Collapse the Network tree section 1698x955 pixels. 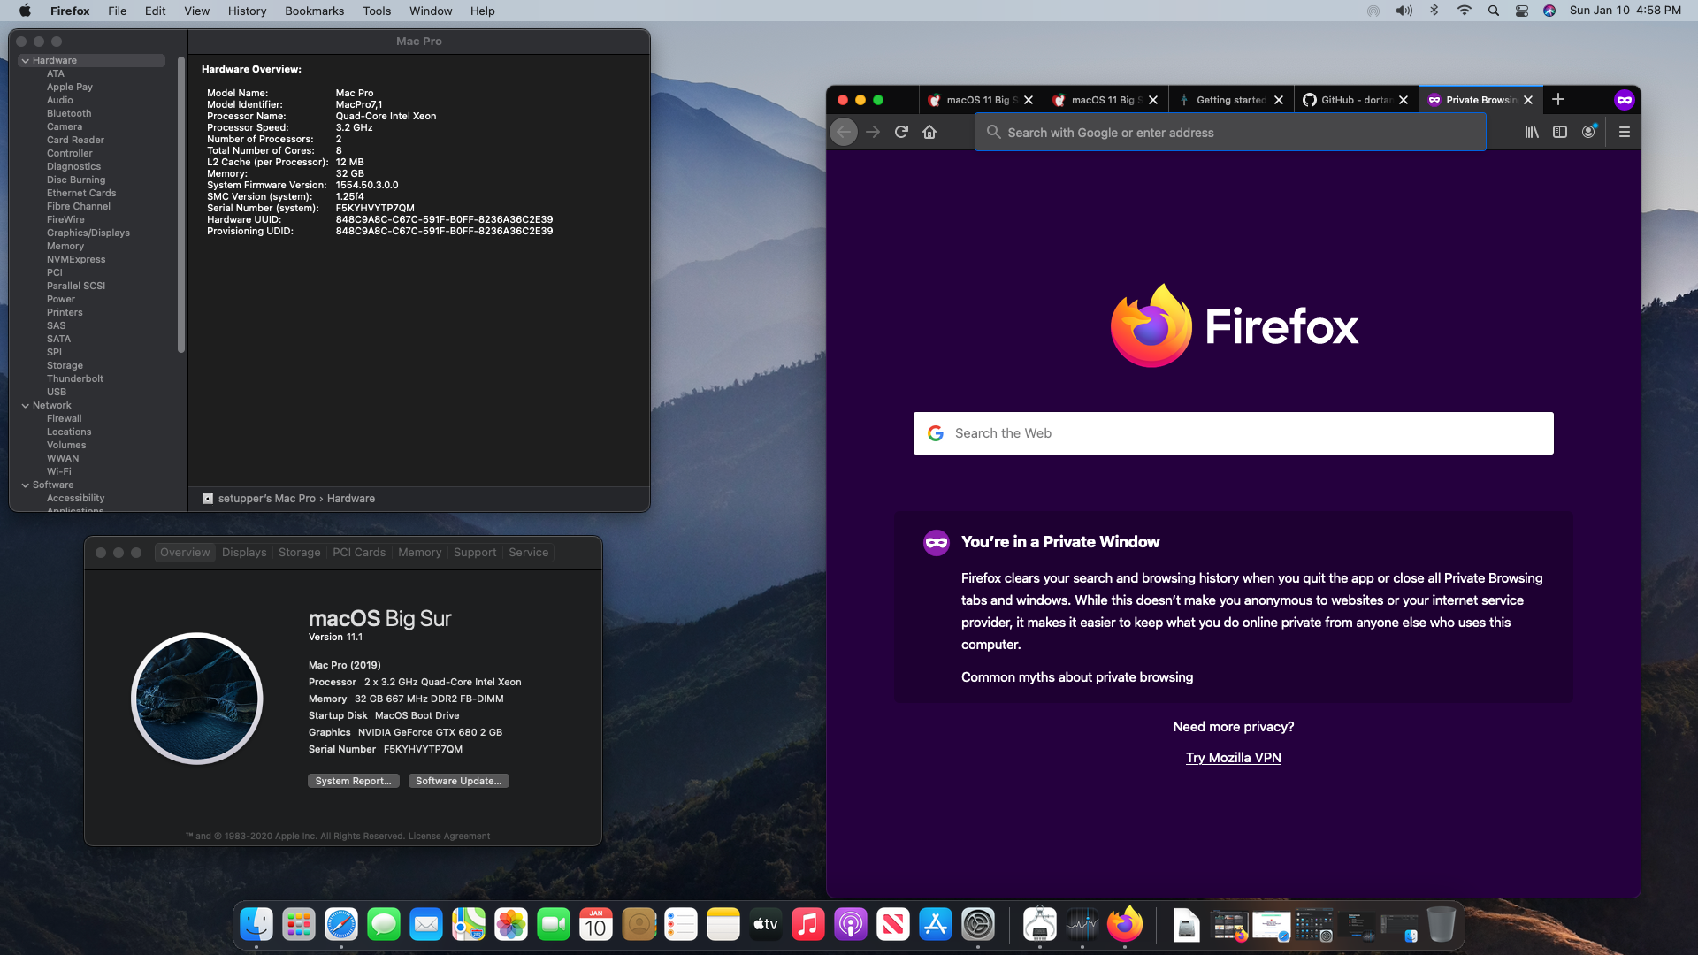pyautogui.click(x=26, y=406)
